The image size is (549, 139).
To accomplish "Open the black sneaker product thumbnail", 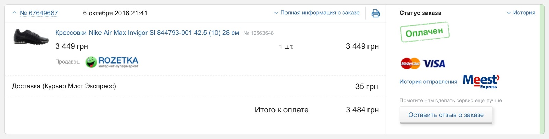I will pos(31,37).
